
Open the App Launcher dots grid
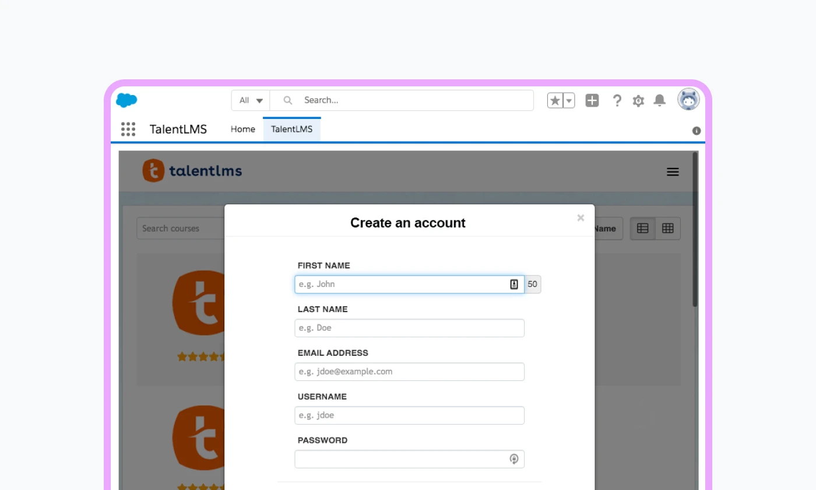coord(128,129)
